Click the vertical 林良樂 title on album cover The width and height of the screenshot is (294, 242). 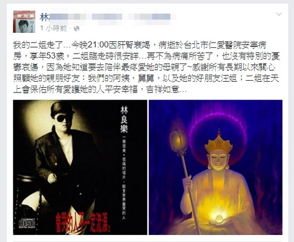coord(124,119)
